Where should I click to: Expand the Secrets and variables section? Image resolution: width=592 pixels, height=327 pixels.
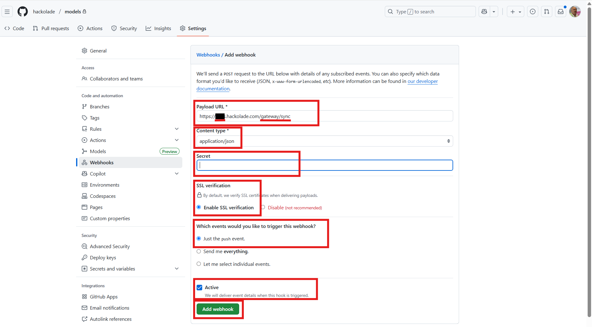176,269
